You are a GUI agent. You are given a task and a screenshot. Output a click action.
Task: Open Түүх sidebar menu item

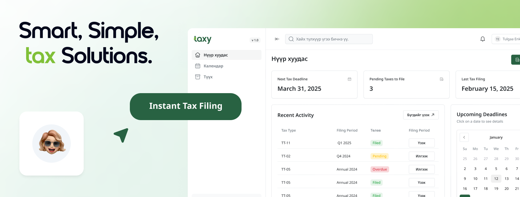click(226, 77)
